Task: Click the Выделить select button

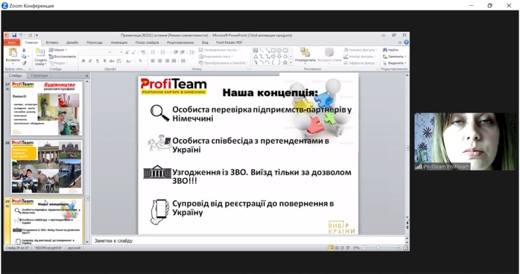Action: (x=395, y=63)
